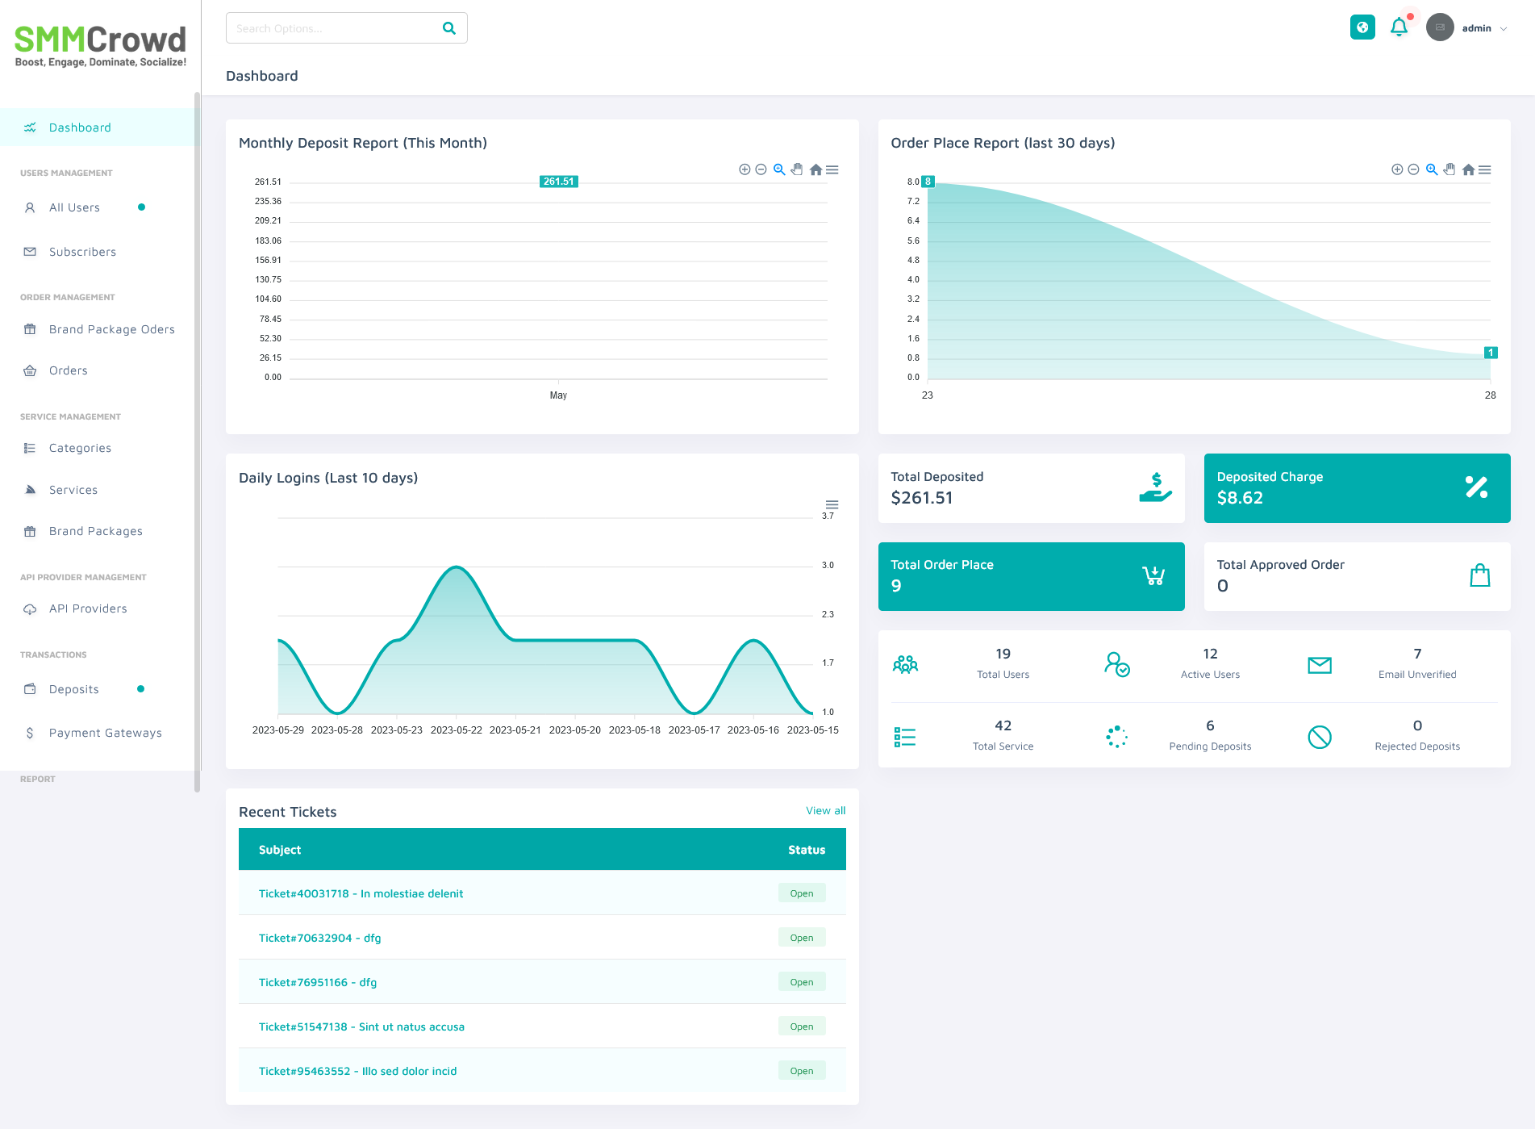Open Ticket#70632904 - dfg
The width and height of the screenshot is (1535, 1129).
tap(319, 938)
